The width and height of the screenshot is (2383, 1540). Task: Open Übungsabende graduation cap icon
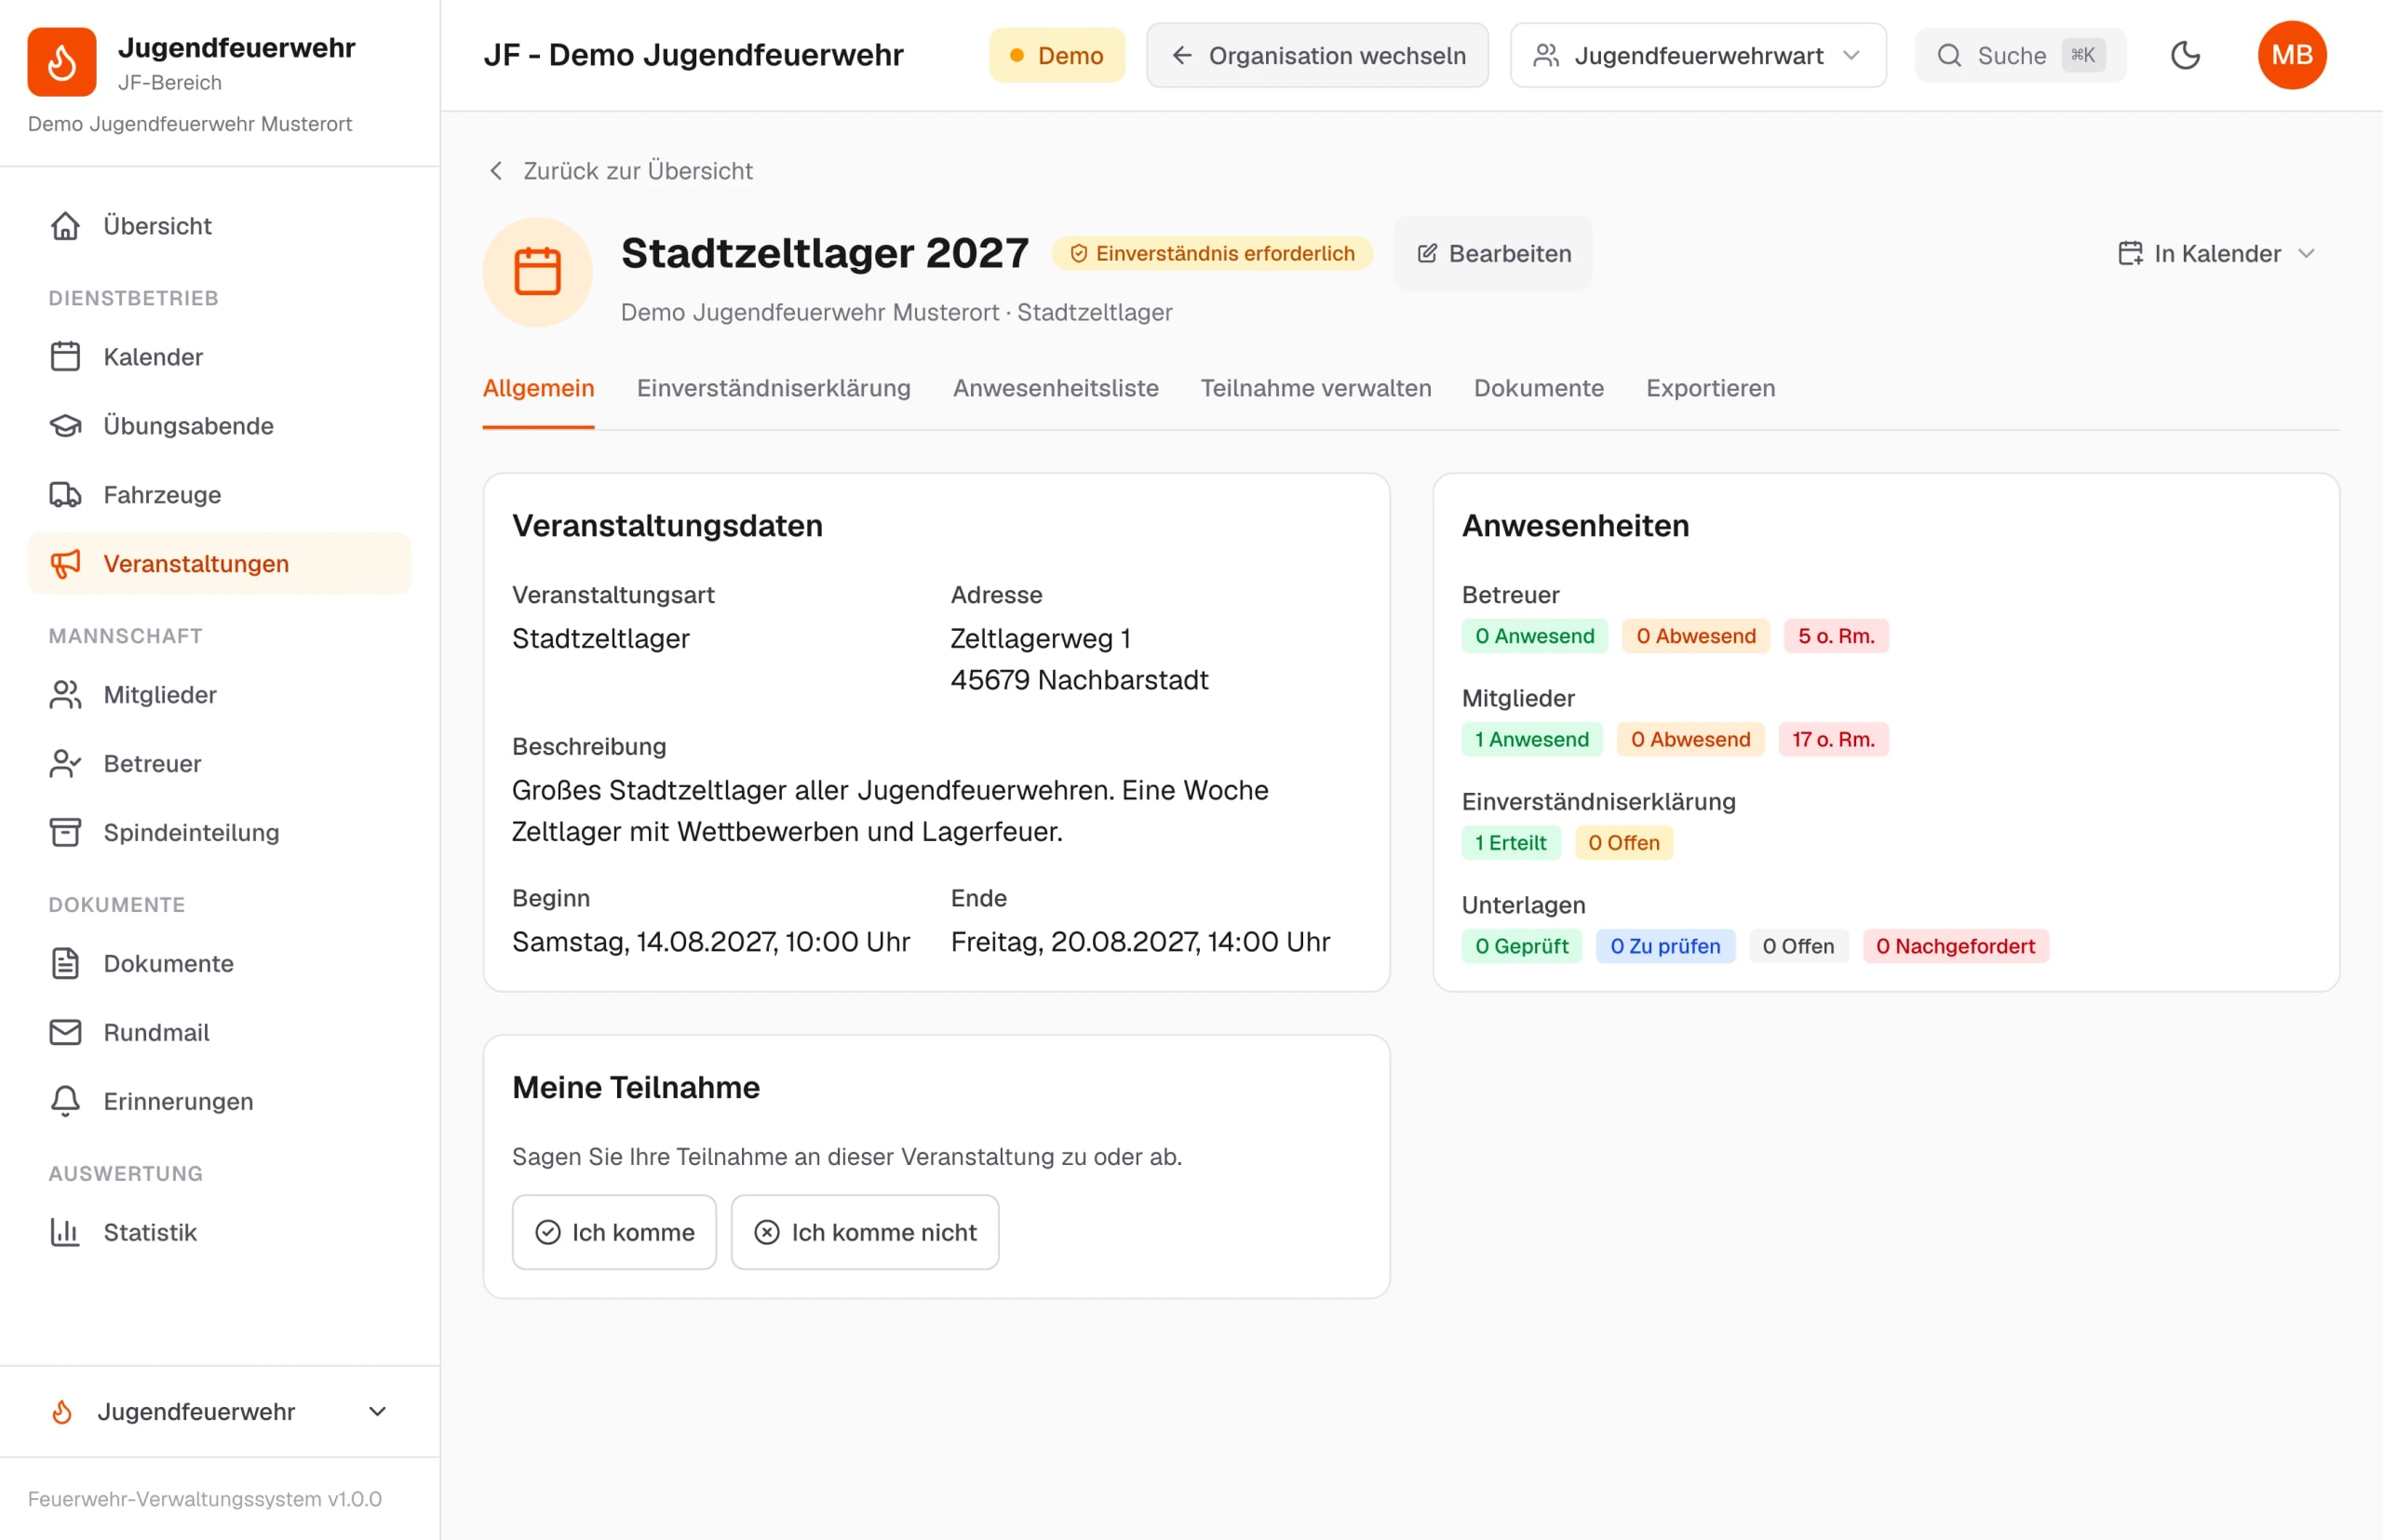[x=65, y=426]
